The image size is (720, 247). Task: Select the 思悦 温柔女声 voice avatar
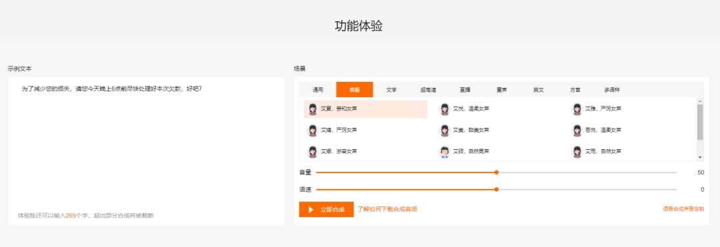pyautogui.click(x=577, y=130)
